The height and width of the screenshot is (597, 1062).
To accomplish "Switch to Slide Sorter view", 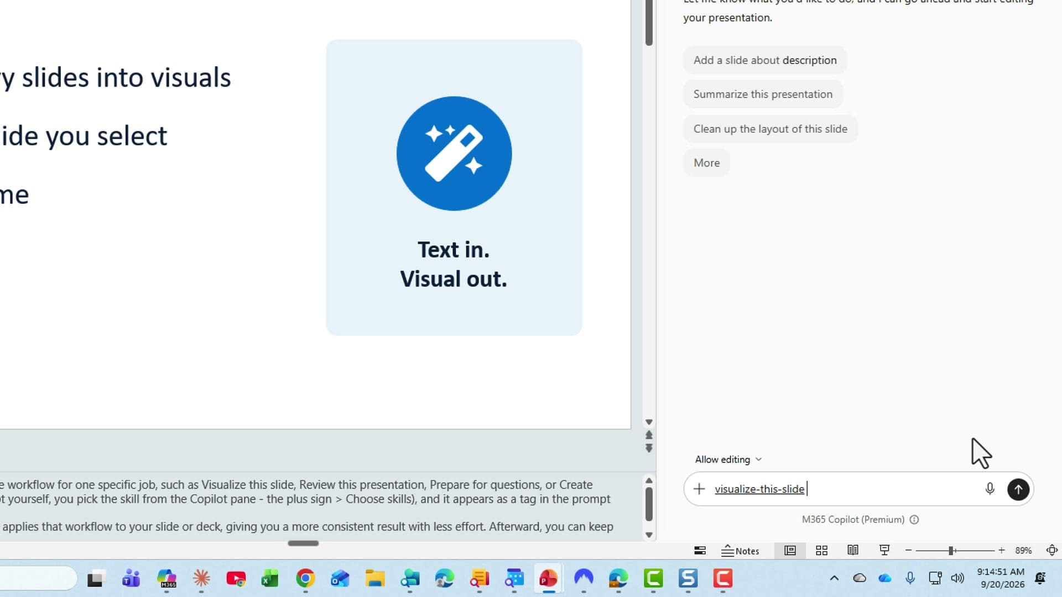I will [x=821, y=551].
